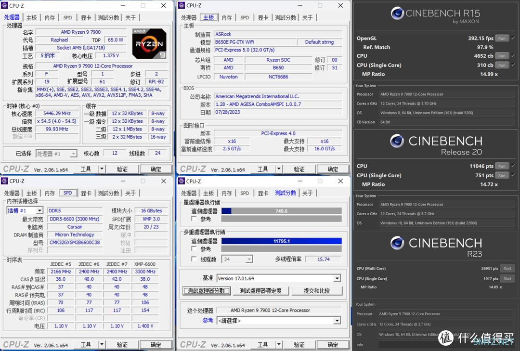
Task: Enable 参考 checkbox under single-thread bench
Action: click(x=194, y=219)
